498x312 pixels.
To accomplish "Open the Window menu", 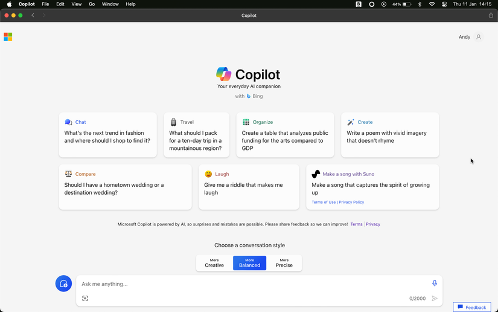I will pos(110,4).
